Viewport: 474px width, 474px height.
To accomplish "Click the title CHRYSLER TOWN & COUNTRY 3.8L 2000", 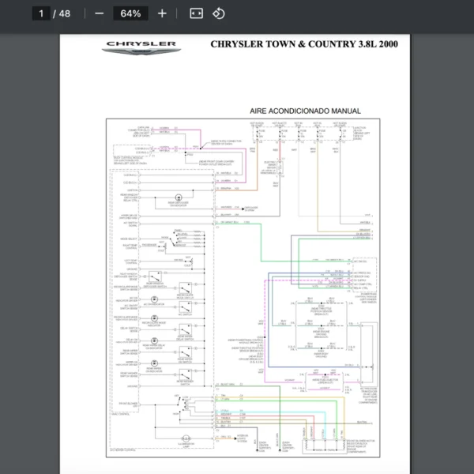I will click(304, 44).
